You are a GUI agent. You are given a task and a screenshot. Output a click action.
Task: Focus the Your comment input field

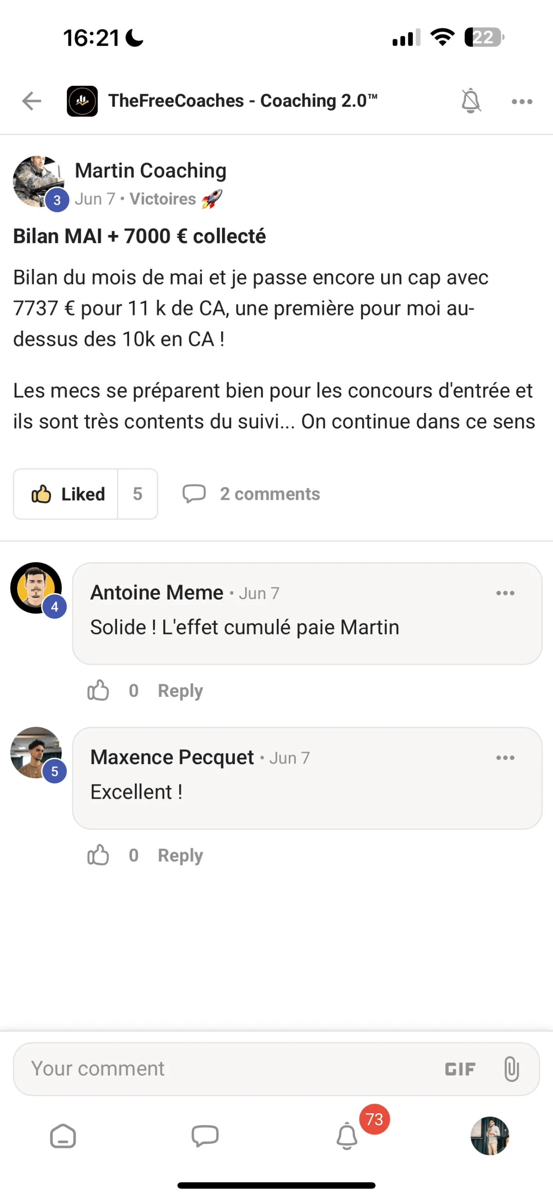click(x=223, y=1068)
